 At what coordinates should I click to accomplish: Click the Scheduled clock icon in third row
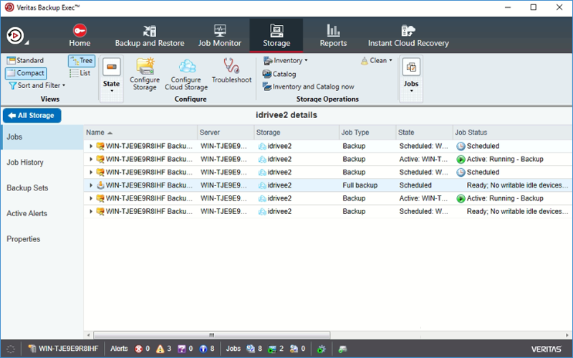tap(461, 173)
